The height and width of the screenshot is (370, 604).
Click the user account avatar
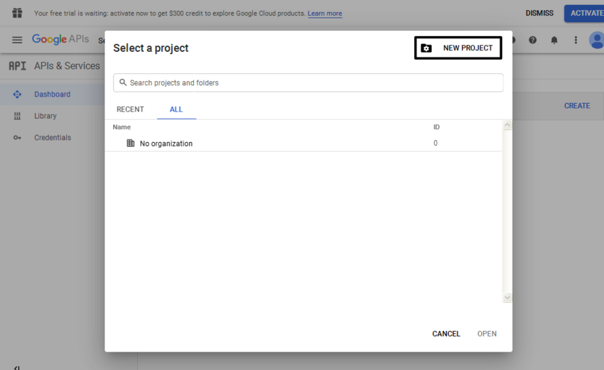coord(597,40)
